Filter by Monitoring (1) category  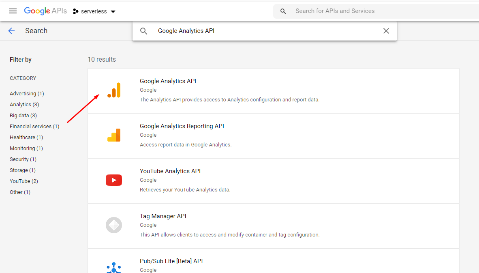26,148
